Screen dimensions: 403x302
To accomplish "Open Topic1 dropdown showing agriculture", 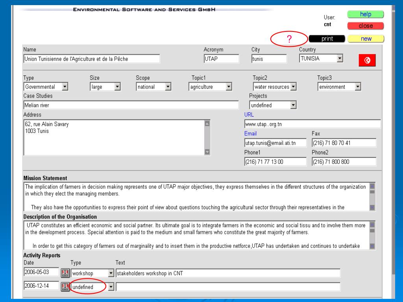I will 229,87.
